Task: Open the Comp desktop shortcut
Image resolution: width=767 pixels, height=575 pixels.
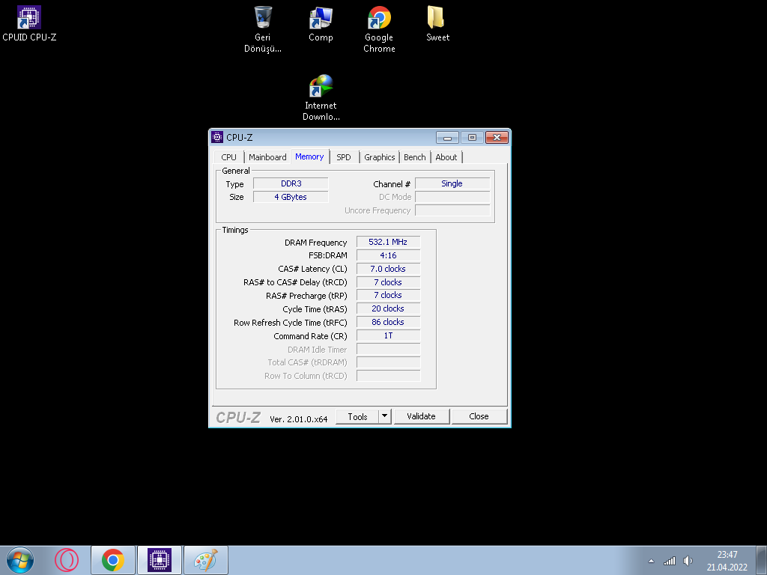Action: 321,25
